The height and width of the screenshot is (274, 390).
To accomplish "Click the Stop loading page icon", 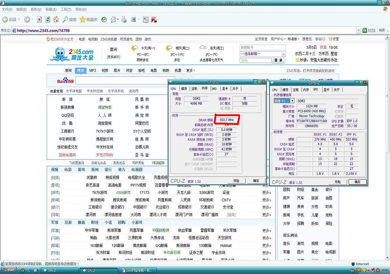I will (39, 19).
